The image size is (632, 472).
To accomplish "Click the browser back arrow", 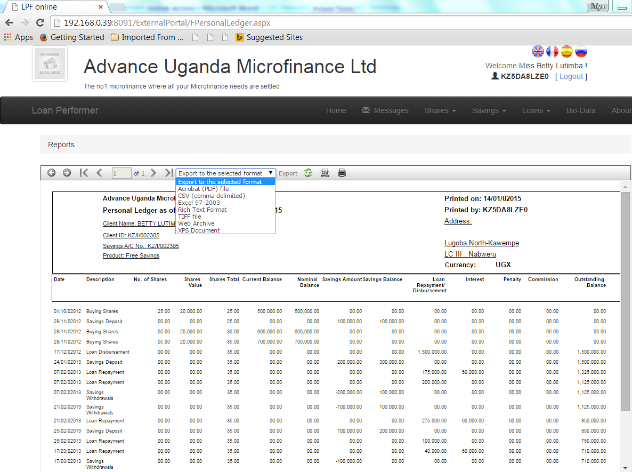I will click(9, 23).
